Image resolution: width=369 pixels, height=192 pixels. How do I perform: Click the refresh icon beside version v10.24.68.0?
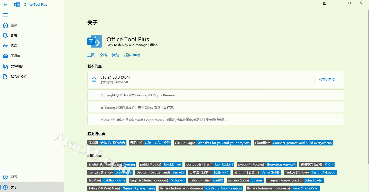(94, 80)
